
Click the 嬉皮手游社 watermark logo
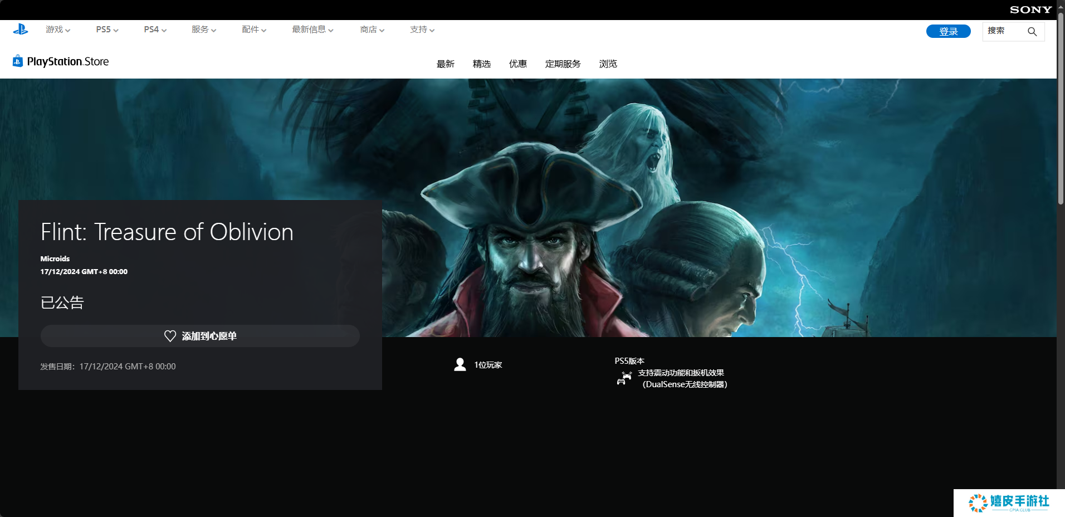pyautogui.click(x=1009, y=503)
